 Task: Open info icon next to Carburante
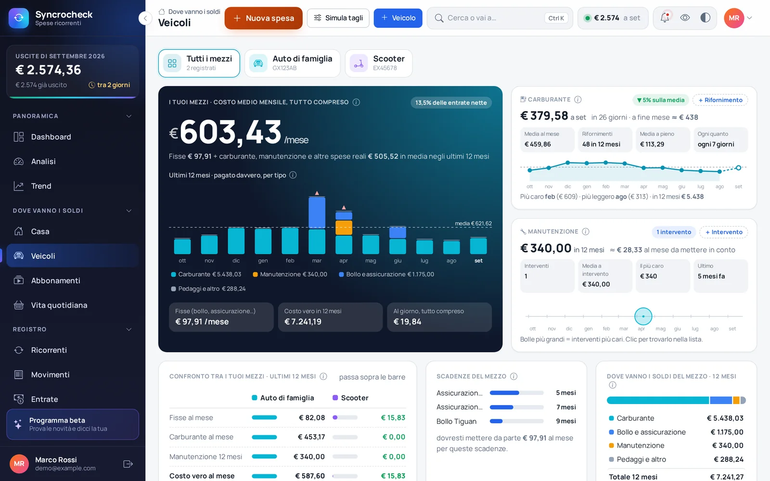pyautogui.click(x=578, y=100)
